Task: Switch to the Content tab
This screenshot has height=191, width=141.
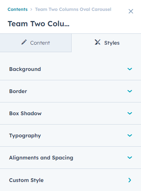Action: click(36, 43)
